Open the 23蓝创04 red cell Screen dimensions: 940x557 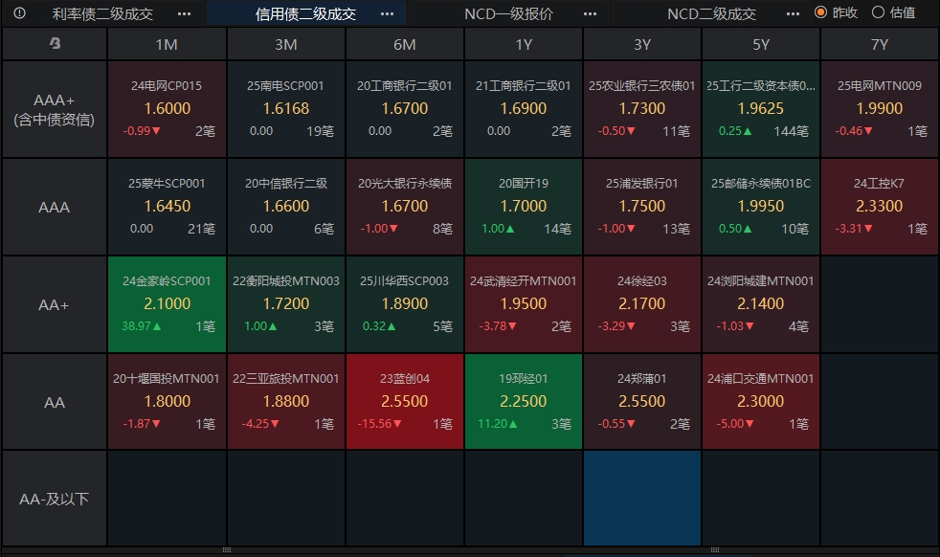pyautogui.click(x=405, y=402)
